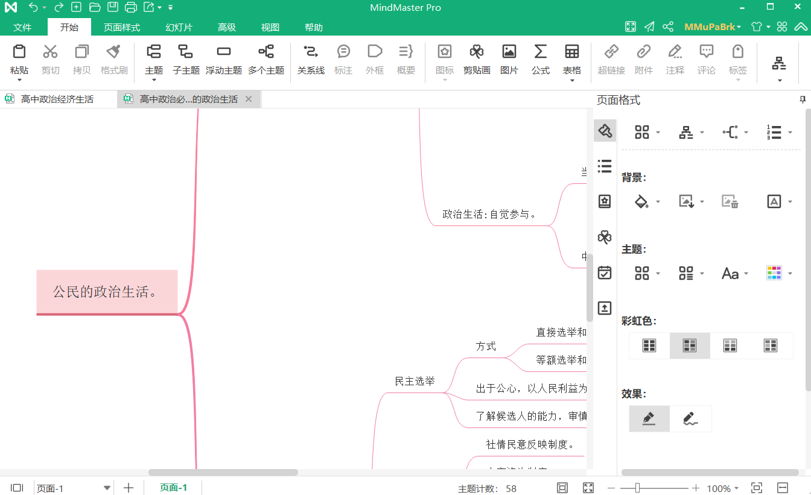Click the Save icon in quick access bar
This screenshot has width=811, height=495.
pyautogui.click(x=113, y=8)
